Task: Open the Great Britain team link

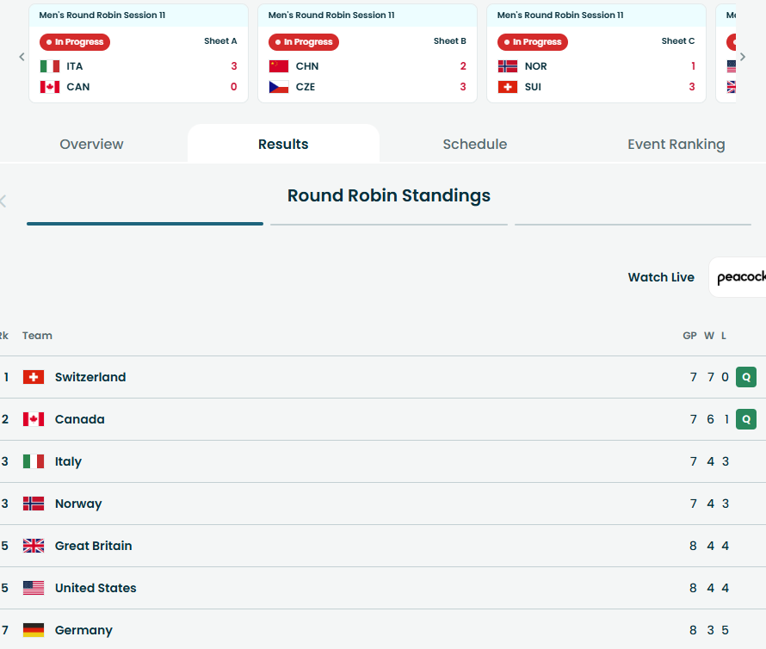Action: click(93, 546)
